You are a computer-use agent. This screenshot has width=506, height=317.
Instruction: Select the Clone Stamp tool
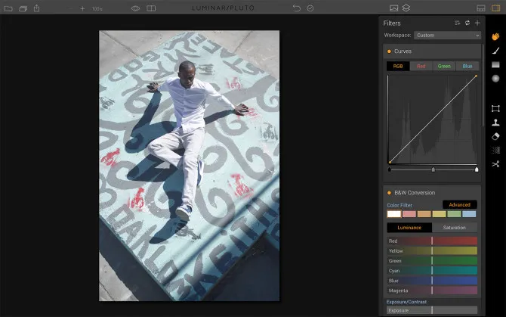pos(495,123)
